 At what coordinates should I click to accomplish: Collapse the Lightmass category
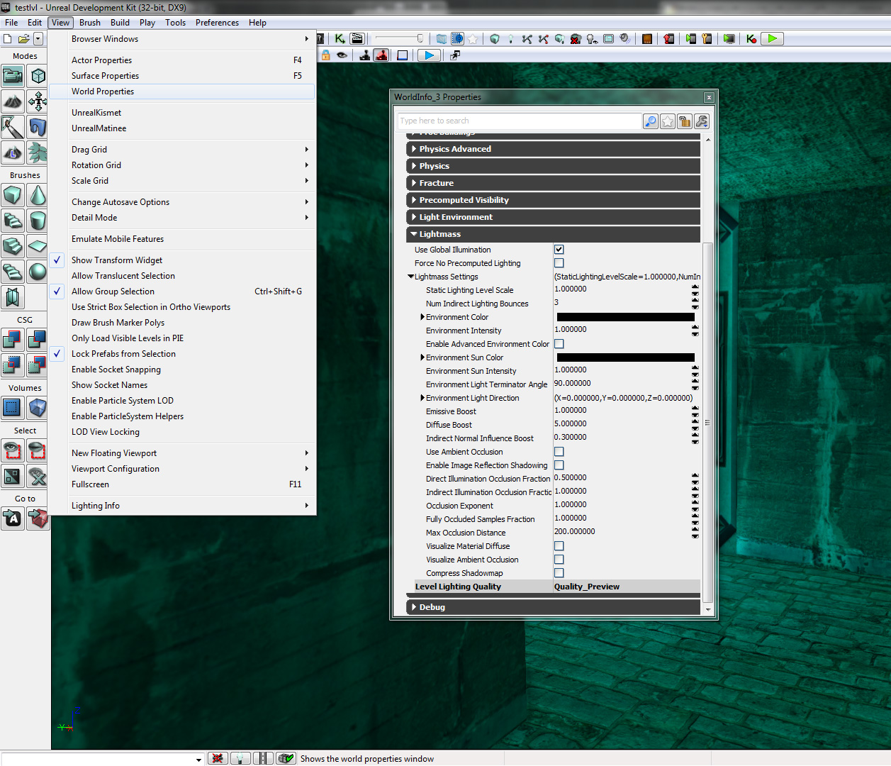coord(553,234)
